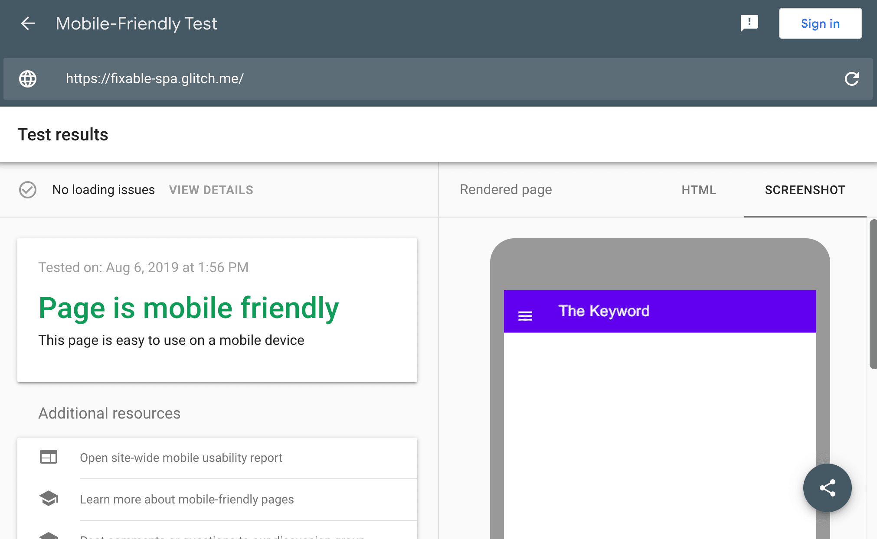Click the site-wide report browser icon
The width and height of the screenshot is (877, 539).
[48, 458]
